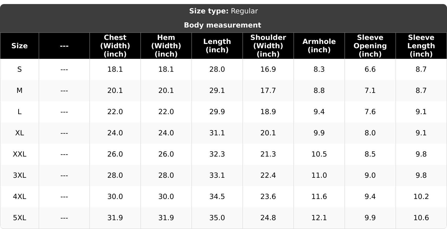447x229 pixels.
Task: Select the 7.6 sleeve opening value
Action: pos(370,112)
